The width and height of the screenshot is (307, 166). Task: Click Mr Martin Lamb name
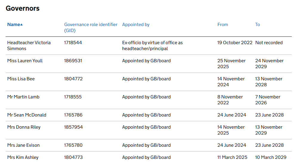23,97
